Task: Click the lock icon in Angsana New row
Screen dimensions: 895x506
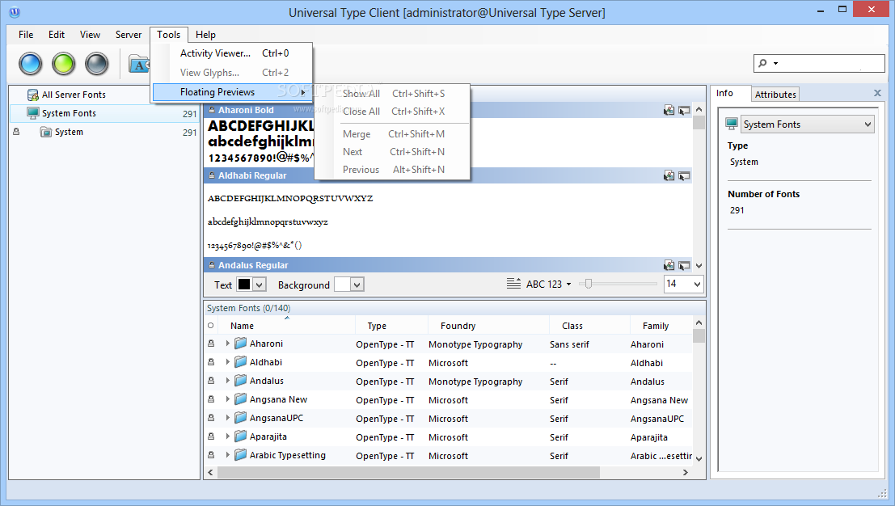Action: (x=211, y=399)
